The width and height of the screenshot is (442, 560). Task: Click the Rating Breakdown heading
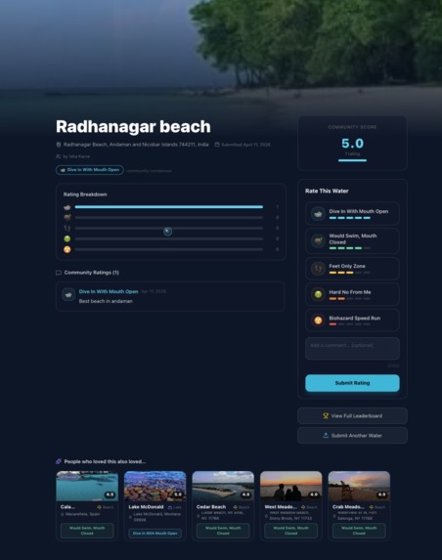coord(85,194)
